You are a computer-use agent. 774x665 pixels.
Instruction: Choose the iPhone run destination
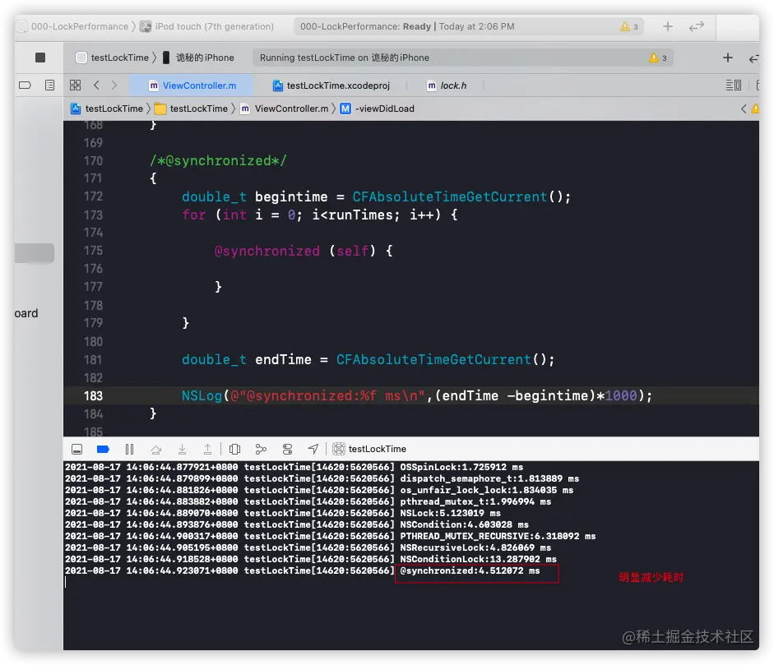click(198, 58)
